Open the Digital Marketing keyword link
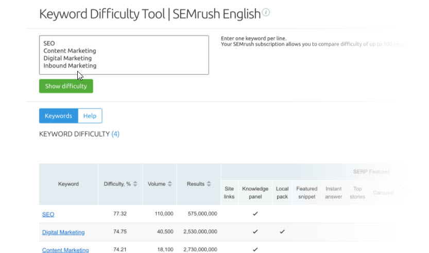429x253 pixels. pyautogui.click(x=63, y=232)
